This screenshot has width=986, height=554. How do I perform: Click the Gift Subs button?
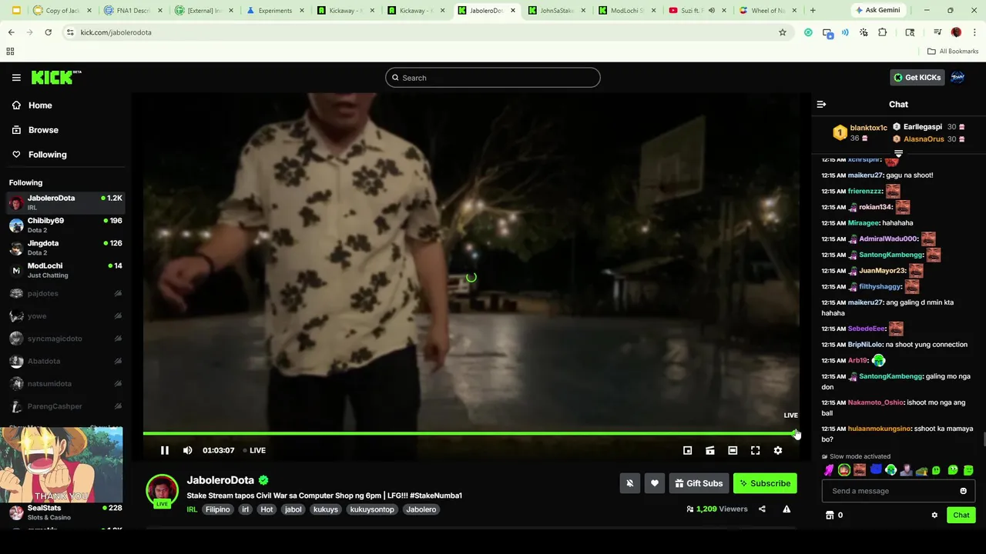699,483
